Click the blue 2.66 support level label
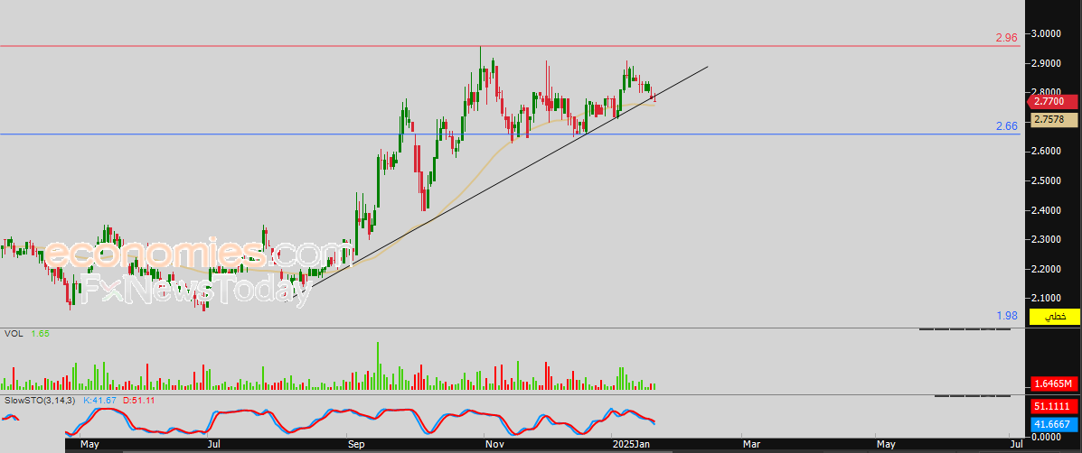The width and height of the screenshot is (1082, 453). (x=1007, y=126)
